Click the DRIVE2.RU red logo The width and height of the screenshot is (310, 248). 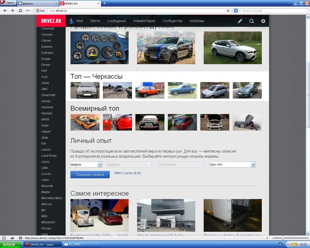(x=51, y=21)
